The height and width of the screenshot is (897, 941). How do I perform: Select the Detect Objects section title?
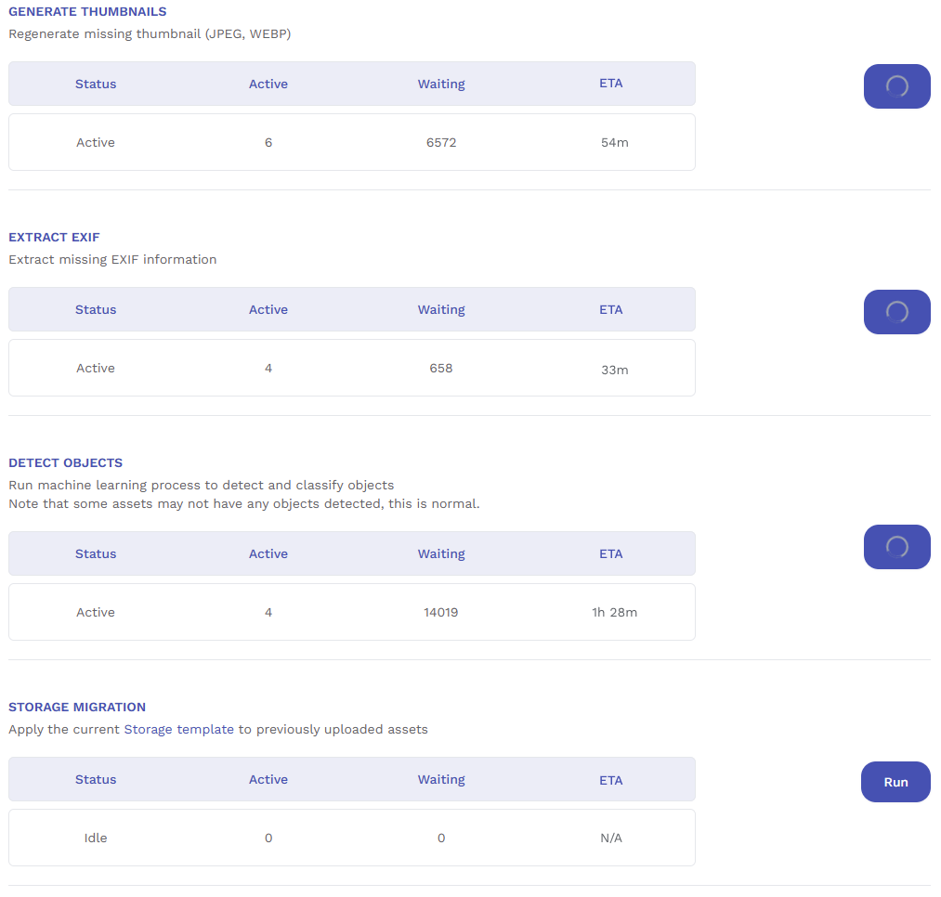65,462
